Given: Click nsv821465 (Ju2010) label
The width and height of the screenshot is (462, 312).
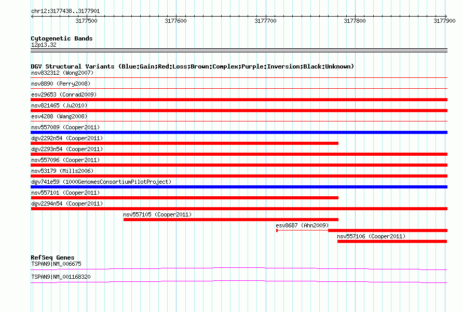Looking at the screenshot, I should pyautogui.click(x=59, y=105).
